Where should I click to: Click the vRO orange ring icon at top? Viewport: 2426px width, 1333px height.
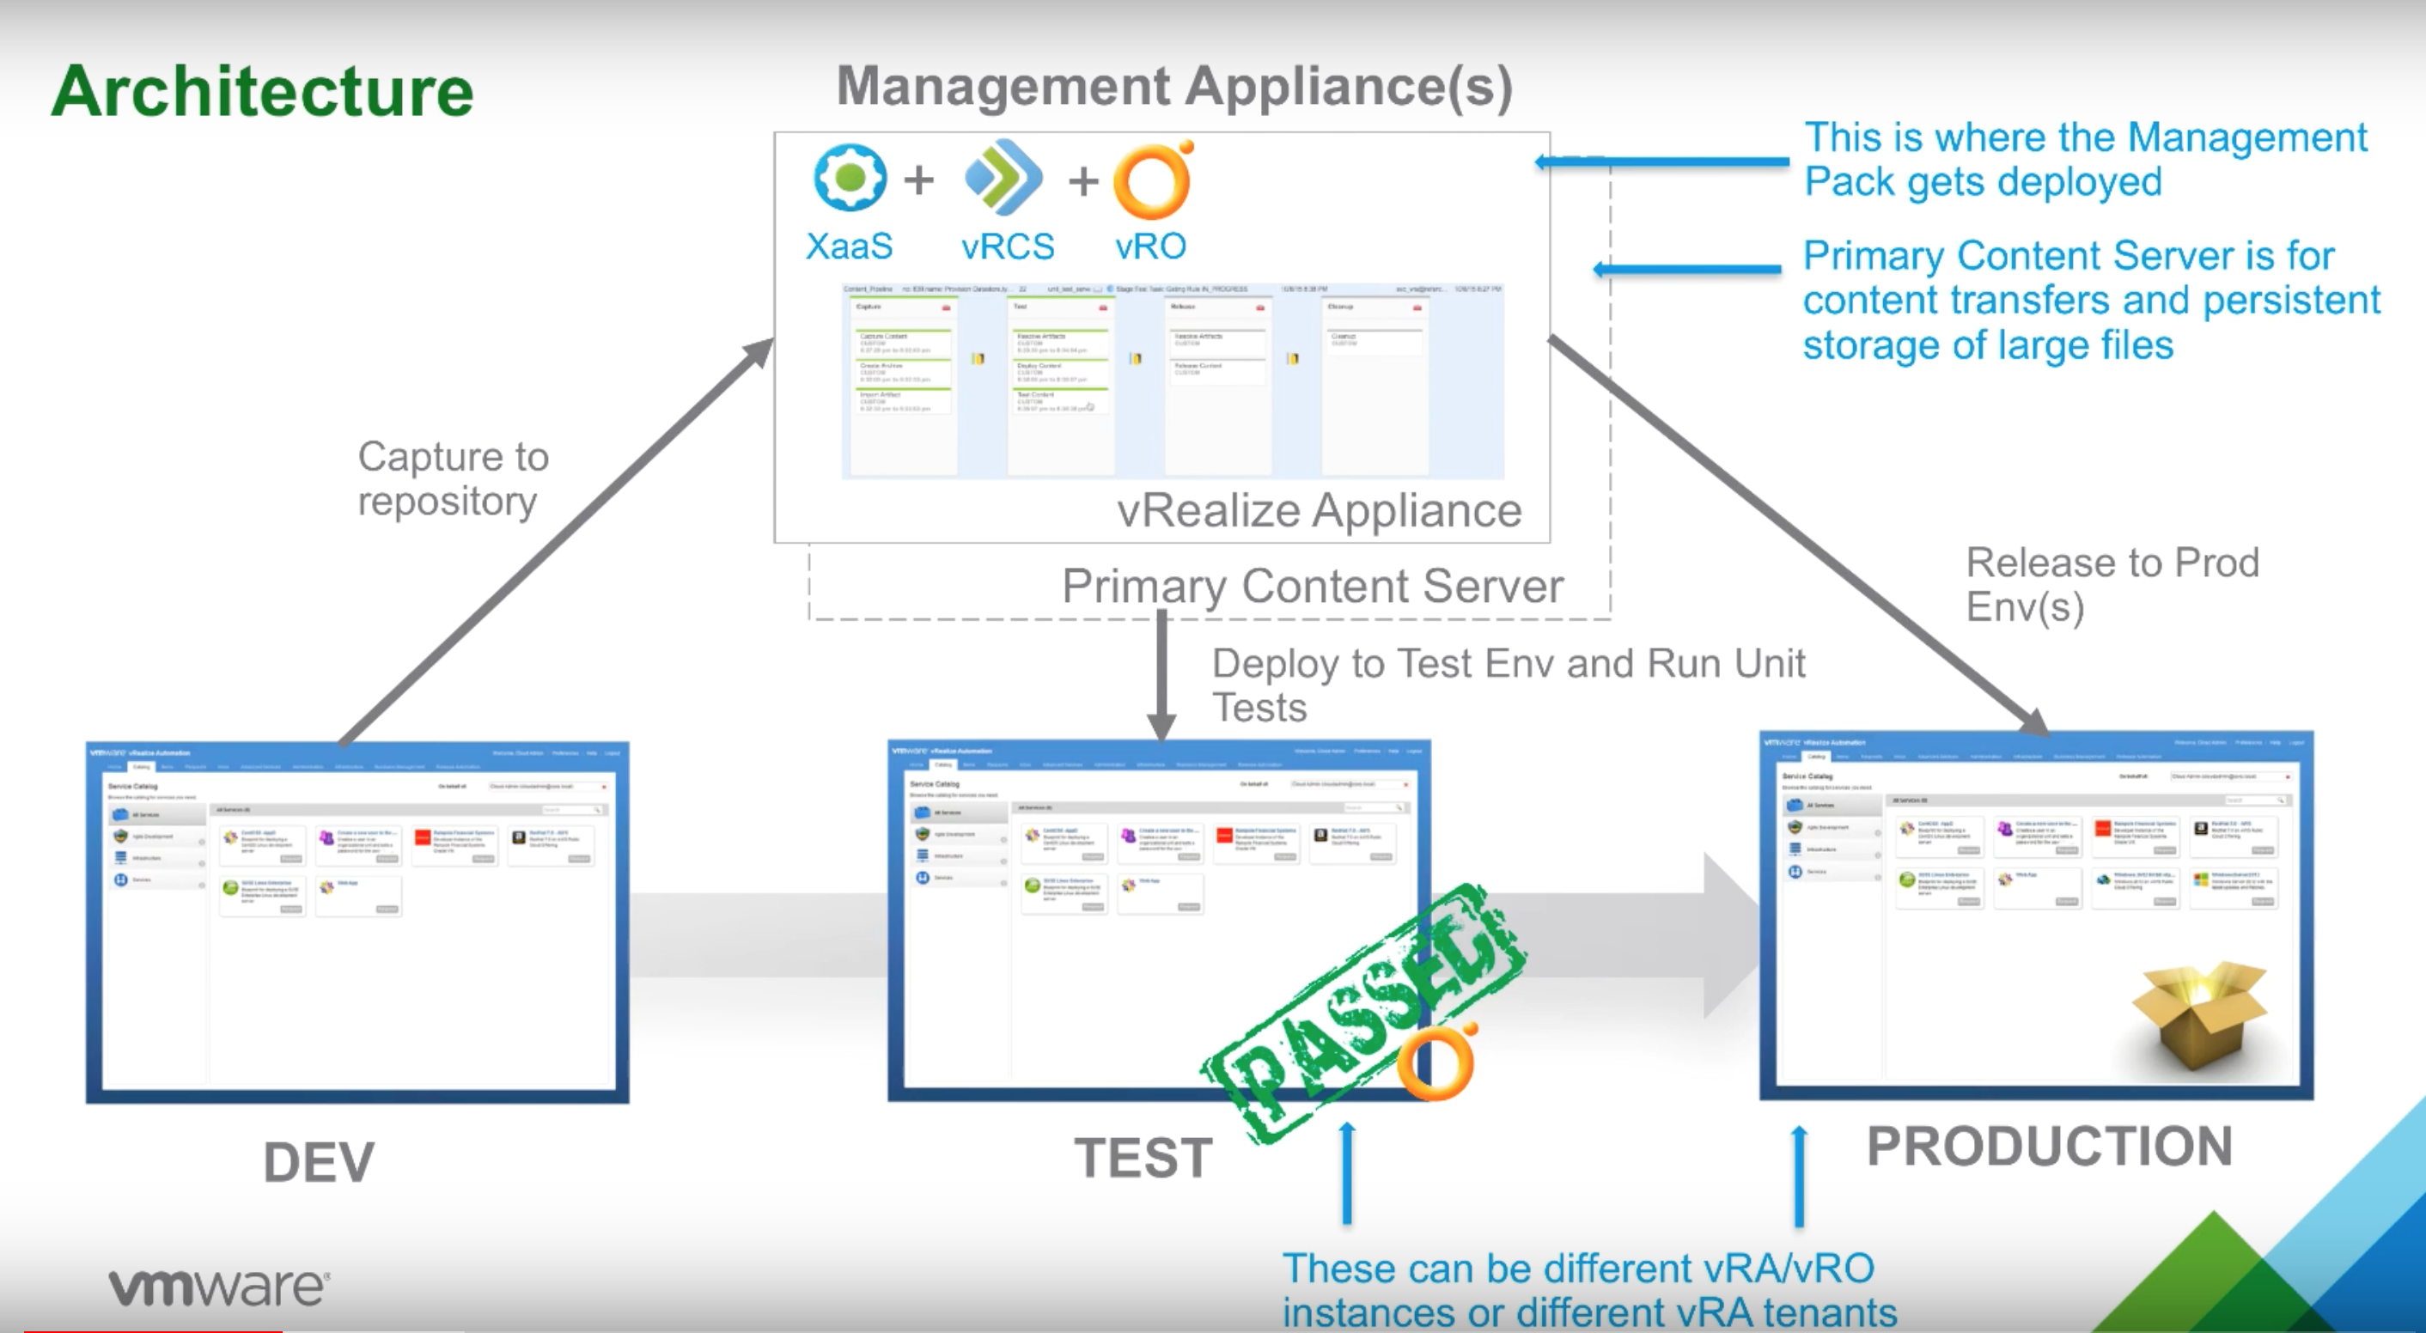[1154, 179]
